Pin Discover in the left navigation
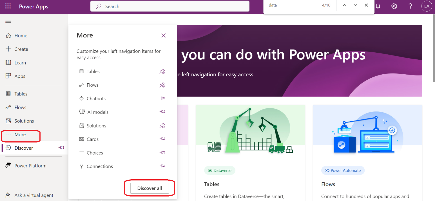Viewport: 435px width, 201px height. point(61,148)
